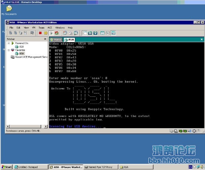Select Recent ACE Management Servers item
Image resolution: width=205 pixels, height=170 pixels.
tap(31, 57)
